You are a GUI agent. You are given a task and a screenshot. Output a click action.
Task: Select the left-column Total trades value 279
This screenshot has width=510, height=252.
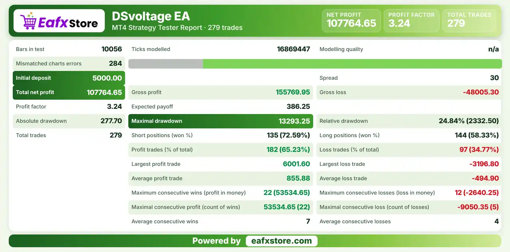[116, 136]
